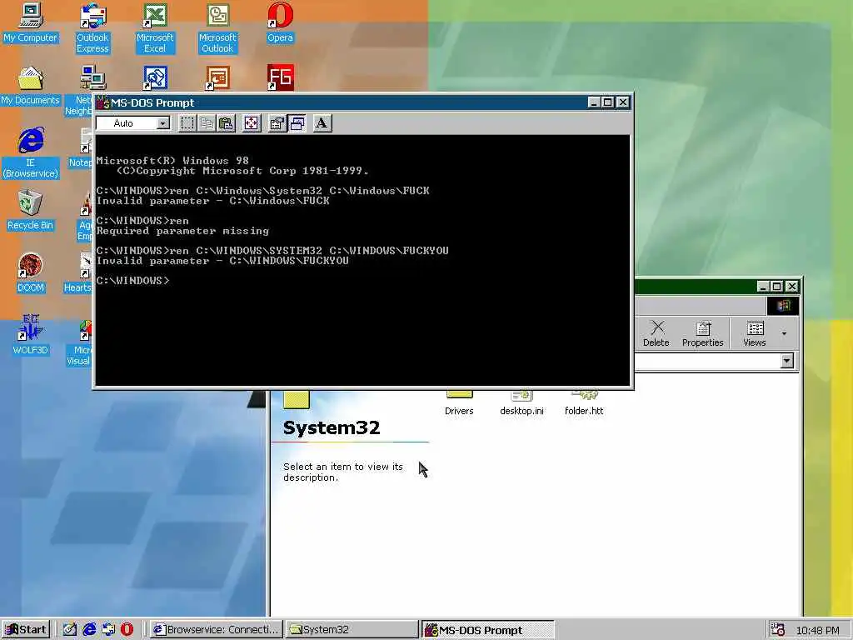
Task: Click the System32 folder heading icon
Action: tap(297, 400)
